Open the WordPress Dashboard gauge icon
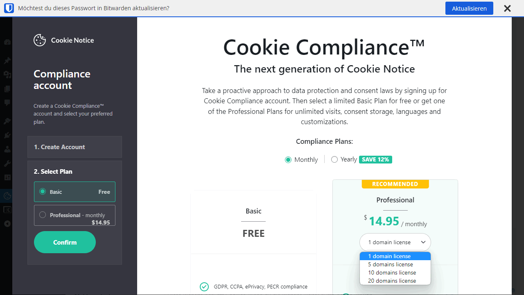 click(7, 42)
